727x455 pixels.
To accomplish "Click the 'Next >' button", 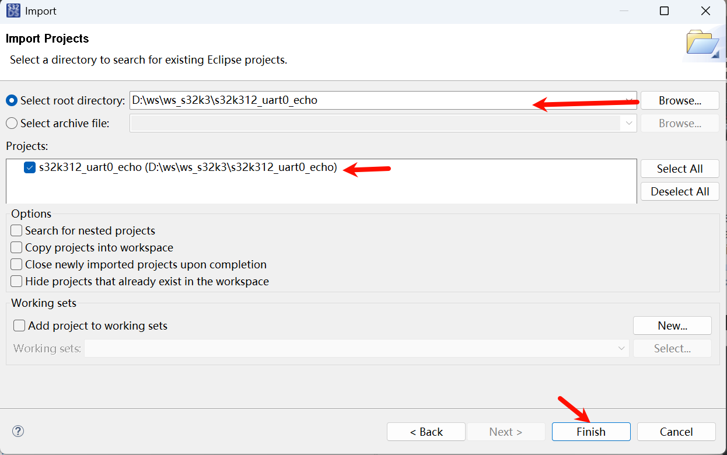I will (x=505, y=432).
